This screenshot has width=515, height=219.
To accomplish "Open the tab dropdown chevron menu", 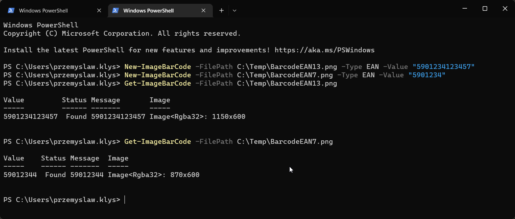I will (234, 11).
